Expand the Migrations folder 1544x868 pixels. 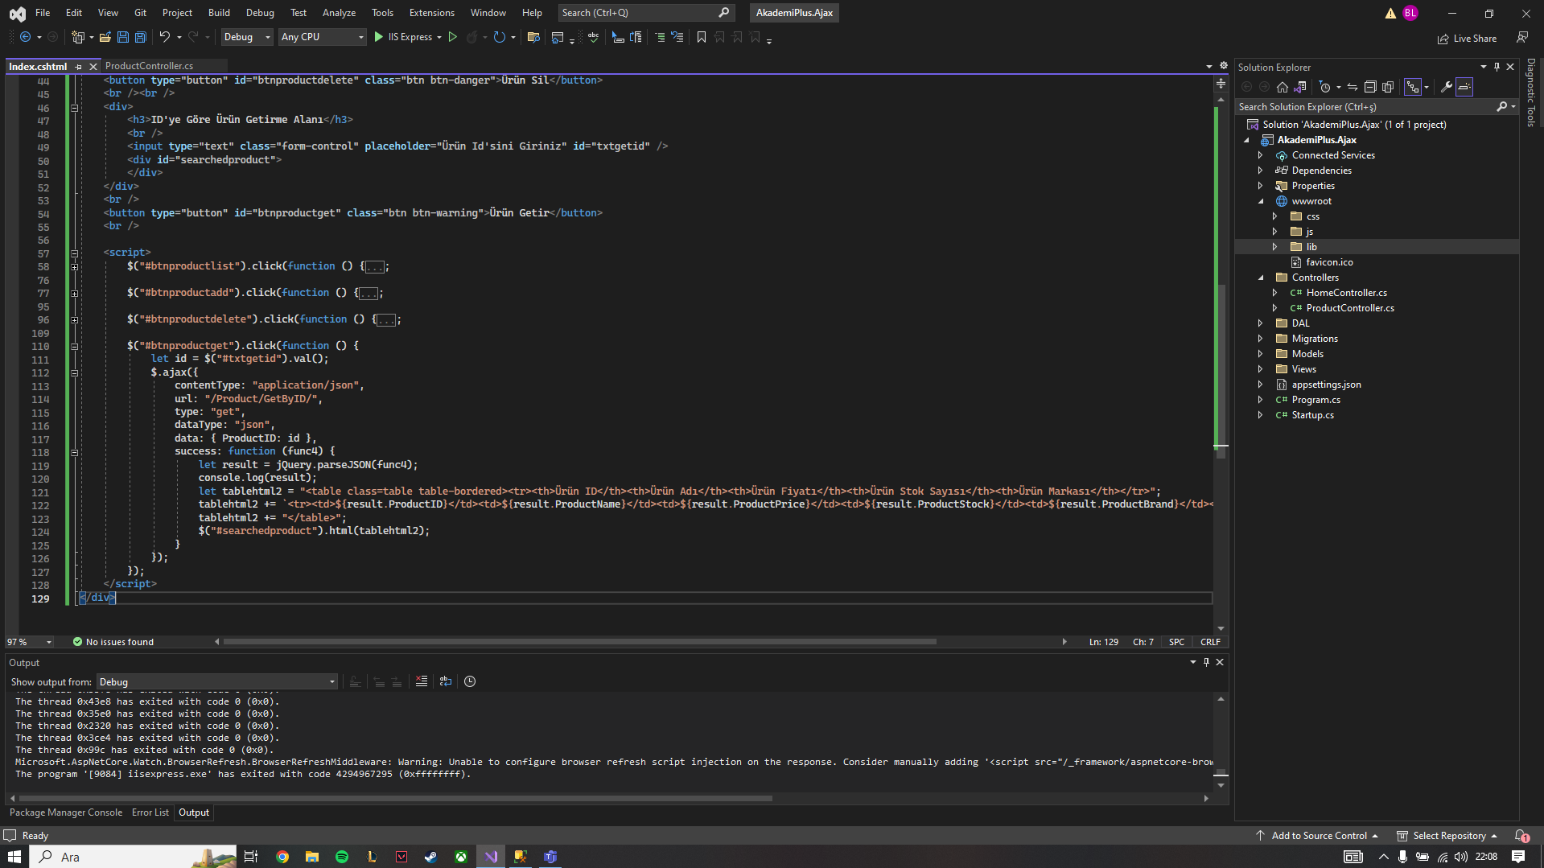(1260, 339)
